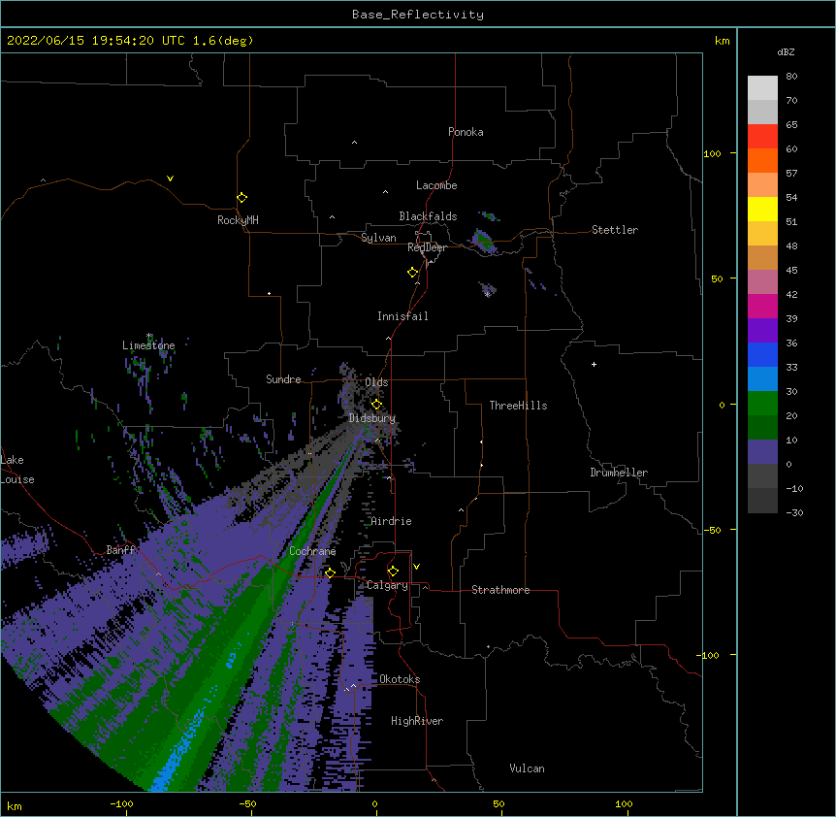Click the slate 0-10 dBZ legend swatch

tap(762, 452)
